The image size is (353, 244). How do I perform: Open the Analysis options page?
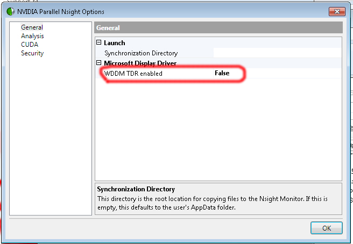(x=32, y=36)
